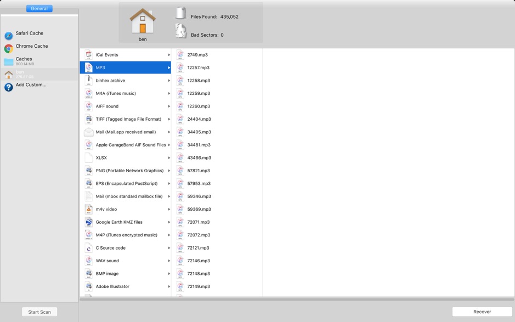
Task: Select file 43466.mp3
Action: click(217, 157)
